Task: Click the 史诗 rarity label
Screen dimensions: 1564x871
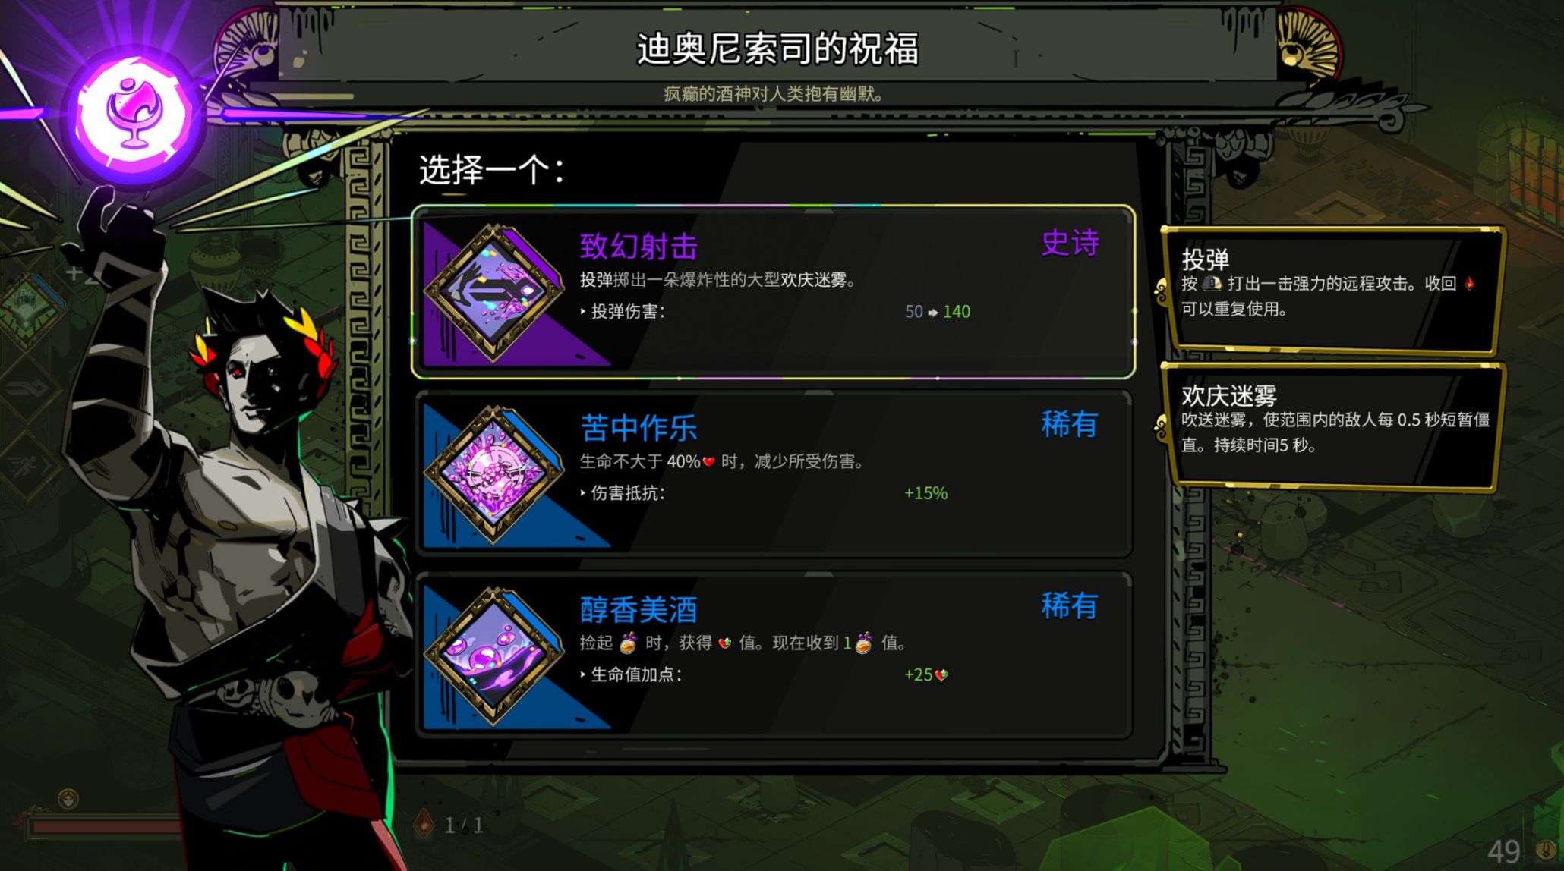Action: tap(1070, 243)
